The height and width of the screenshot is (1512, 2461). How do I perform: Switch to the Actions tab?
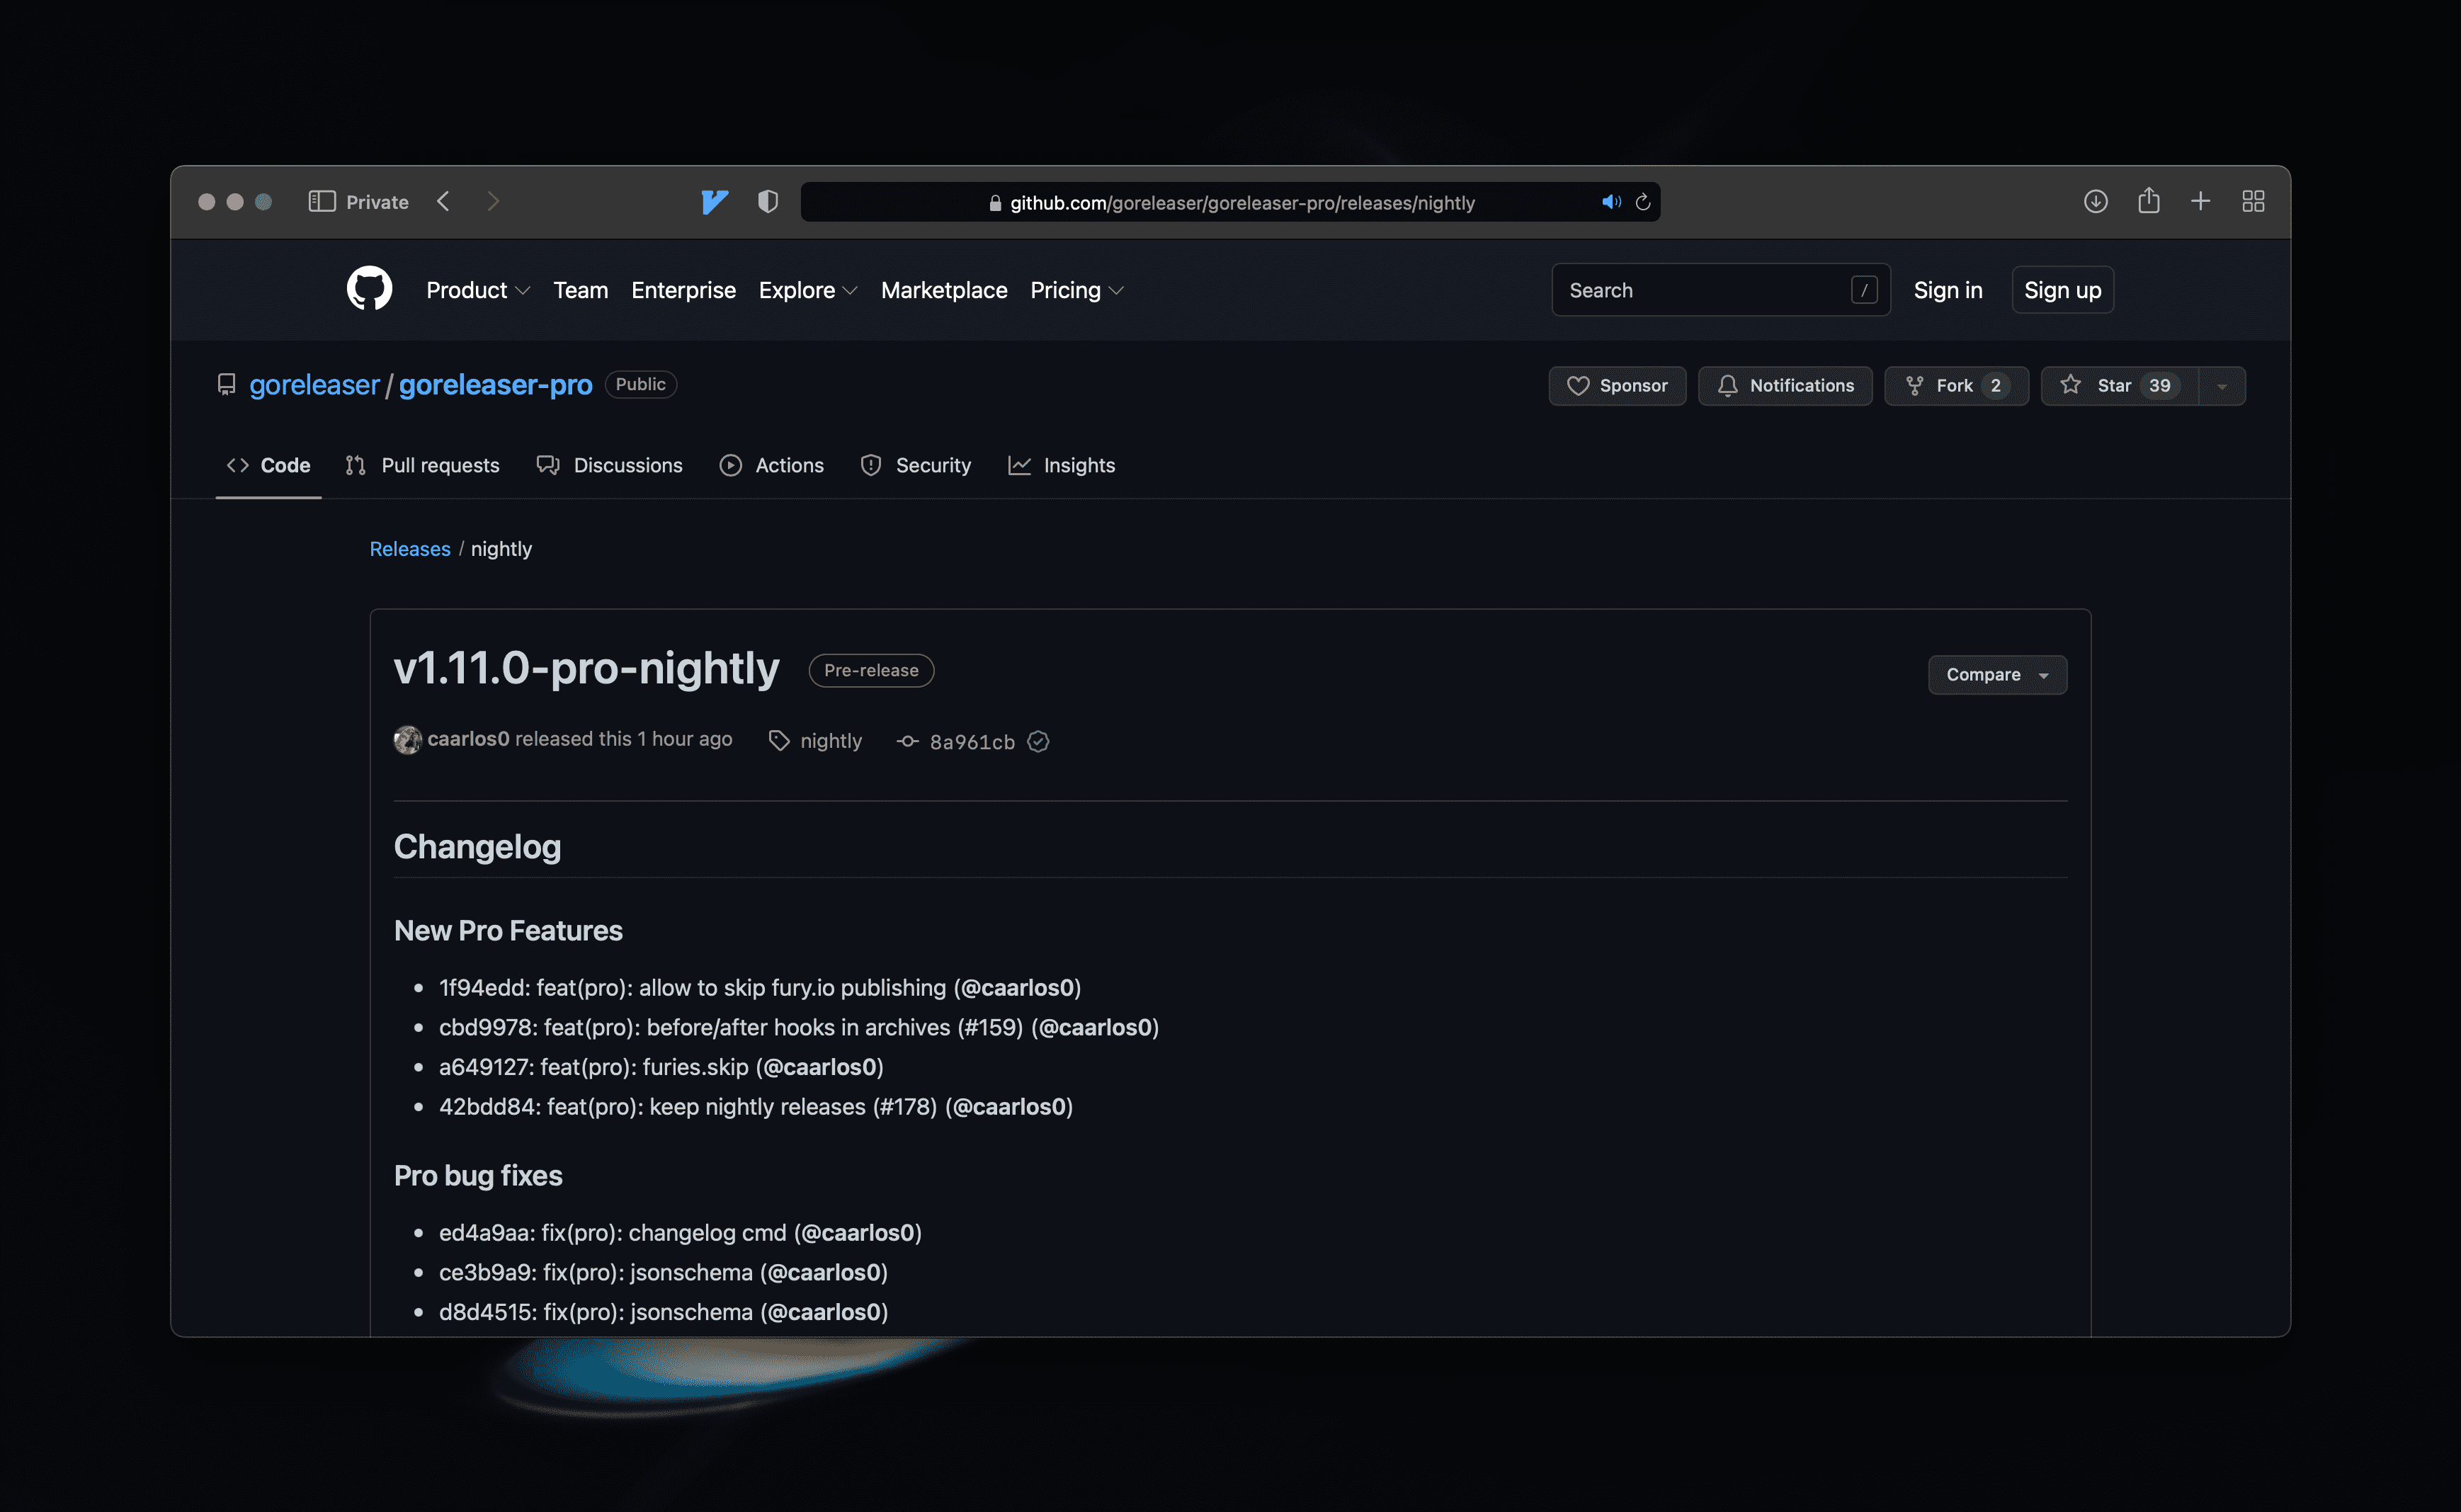point(771,465)
